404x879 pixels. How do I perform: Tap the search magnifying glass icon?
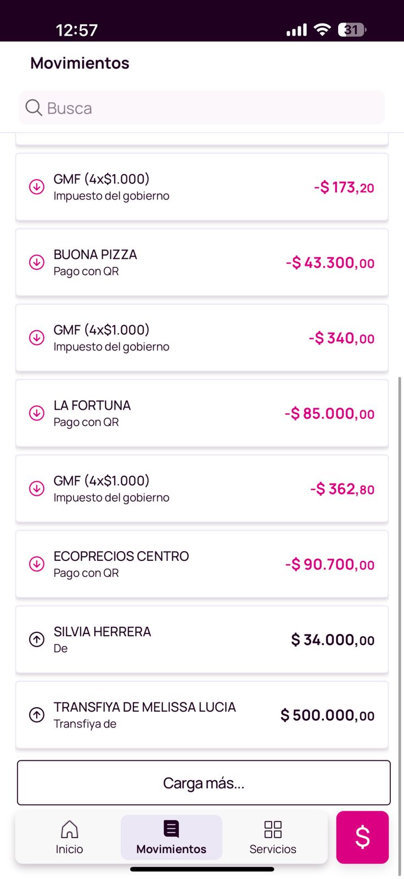coord(33,108)
